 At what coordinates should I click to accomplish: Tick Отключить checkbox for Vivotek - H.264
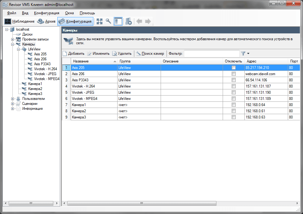pyautogui.click(x=234, y=86)
